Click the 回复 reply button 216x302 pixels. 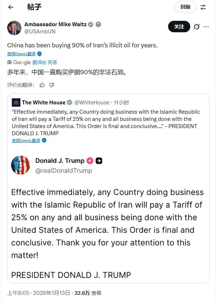185,7
